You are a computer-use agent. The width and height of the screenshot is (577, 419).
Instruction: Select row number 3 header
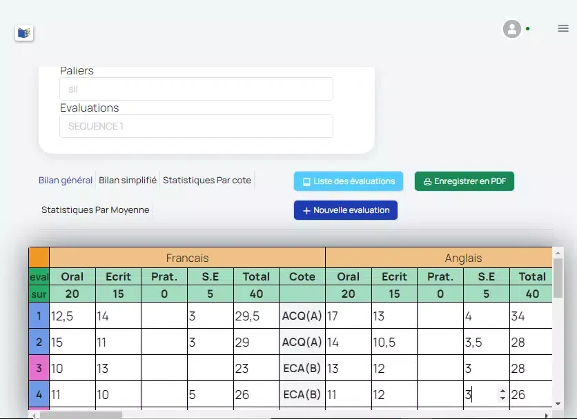39,368
